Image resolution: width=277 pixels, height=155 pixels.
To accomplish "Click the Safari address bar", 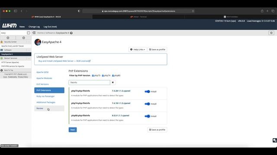I will (138, 11).
